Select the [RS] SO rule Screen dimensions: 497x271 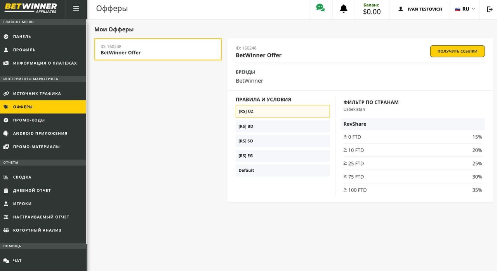tap(282, 141)
